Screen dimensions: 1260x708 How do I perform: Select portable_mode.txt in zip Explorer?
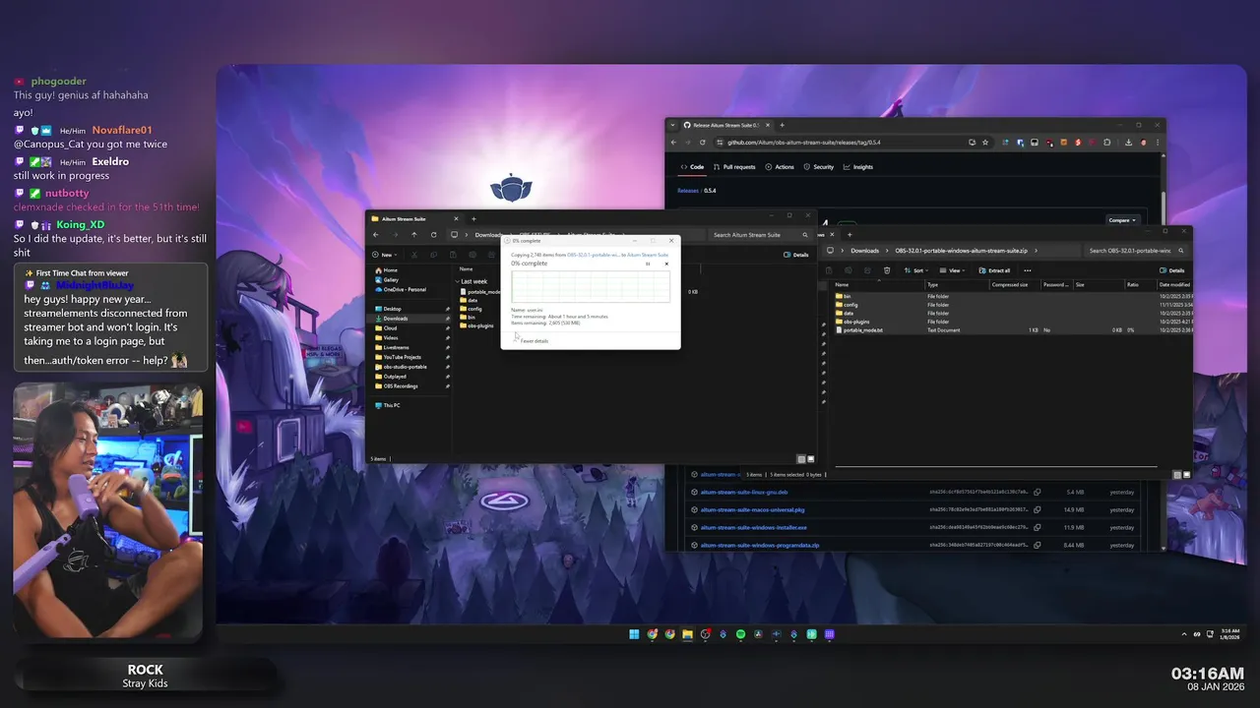[x=861, y=330]
